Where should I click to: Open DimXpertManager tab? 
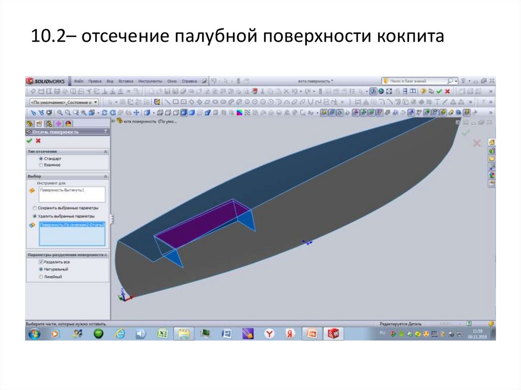click(59, 124)
